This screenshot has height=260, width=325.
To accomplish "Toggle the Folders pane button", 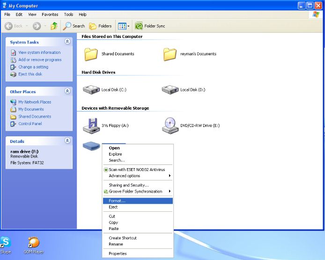I will 100,26.
